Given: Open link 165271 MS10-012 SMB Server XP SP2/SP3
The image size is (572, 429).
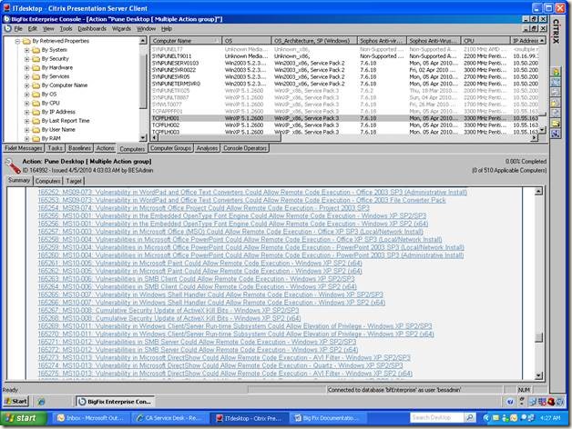Looking at the screenshot, I should [x=197, y=342].
